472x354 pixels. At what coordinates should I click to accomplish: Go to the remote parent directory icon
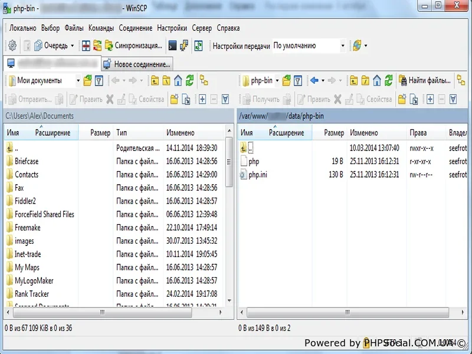(354, 81)
